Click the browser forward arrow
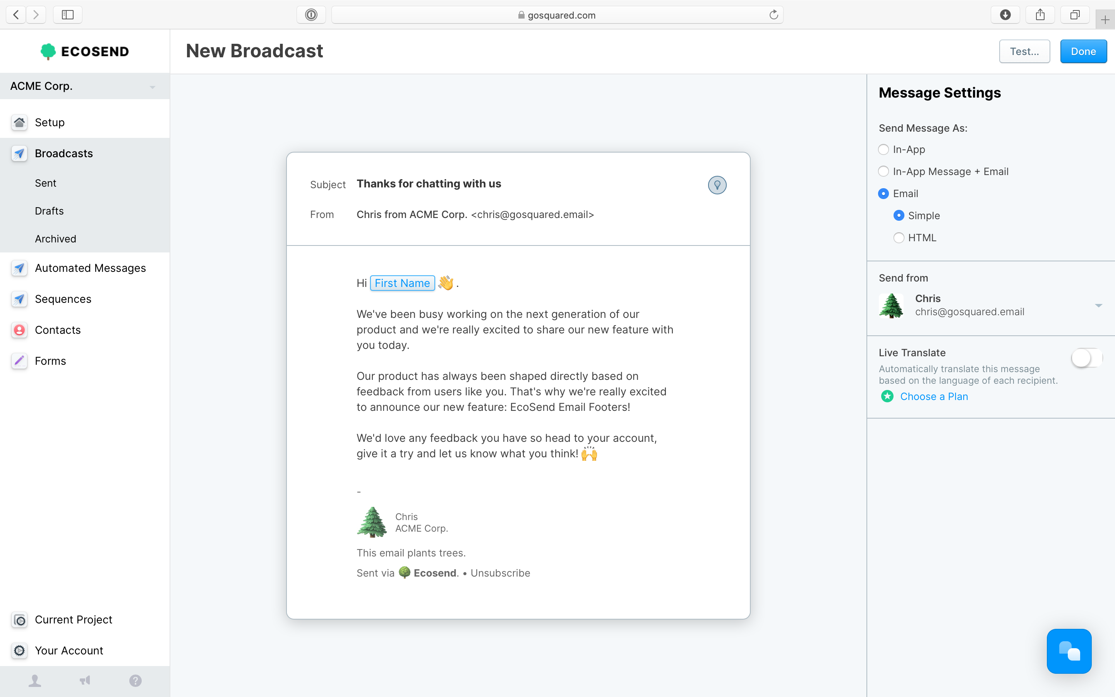This screenshot has height=697, width=1115. point(36,15)
